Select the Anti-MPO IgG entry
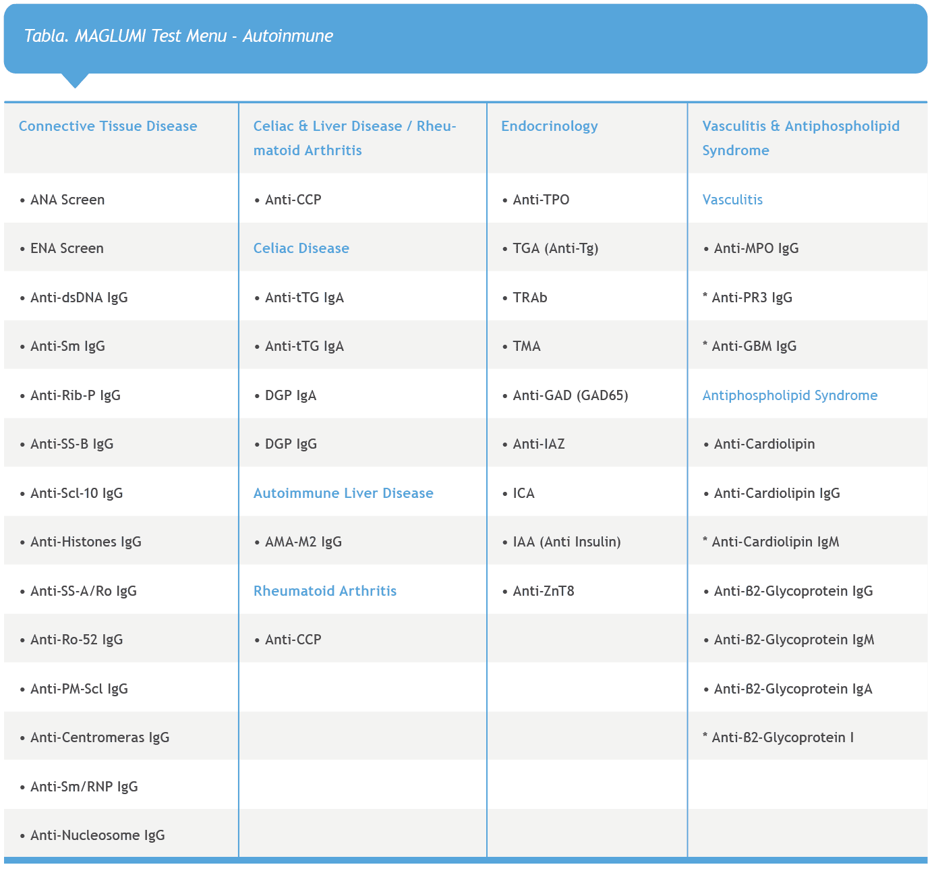This screenshot has width=932, height=869. pyautogui.click(x=751, y=248)
